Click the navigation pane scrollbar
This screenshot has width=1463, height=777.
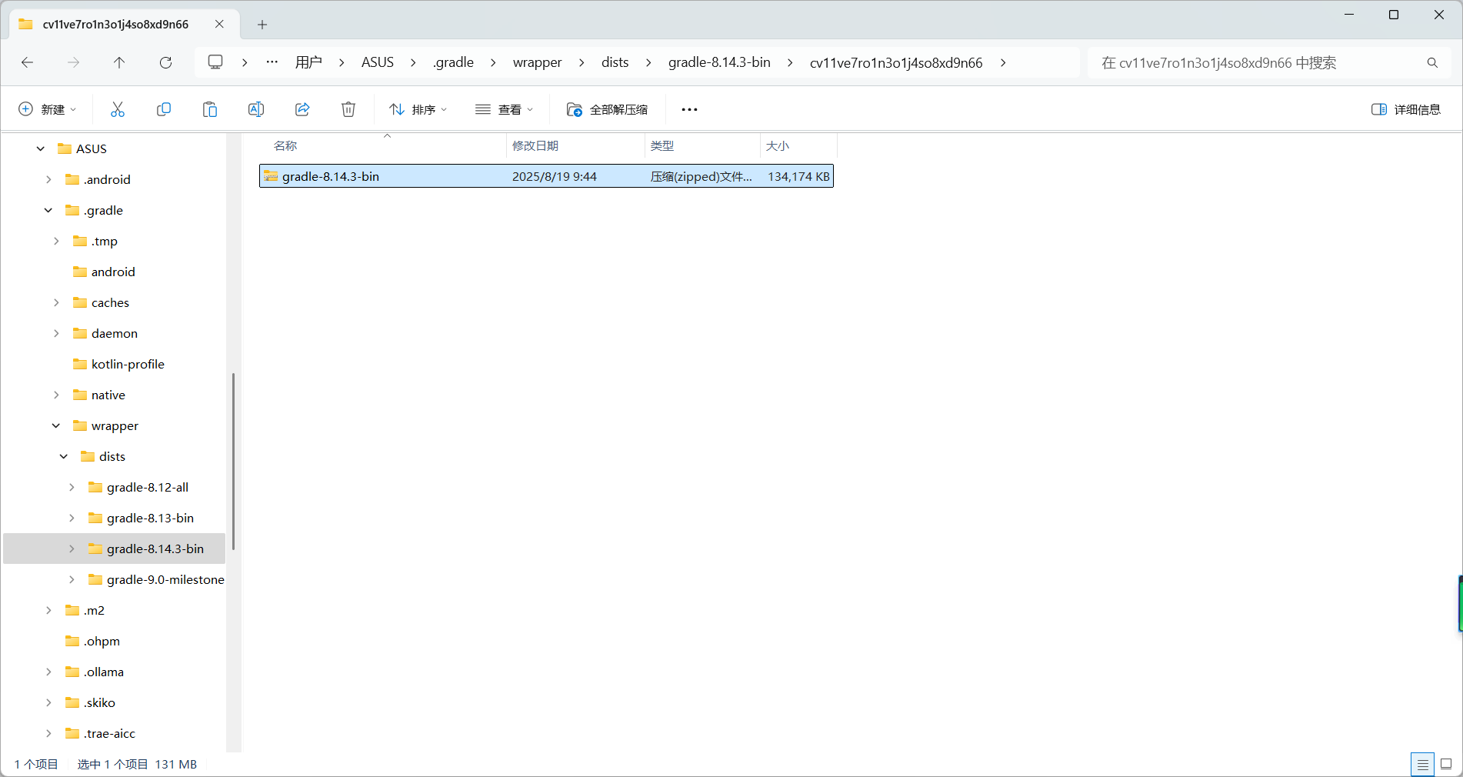(233, 462)
